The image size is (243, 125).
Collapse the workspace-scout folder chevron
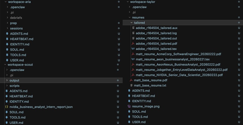pos(5,65)
